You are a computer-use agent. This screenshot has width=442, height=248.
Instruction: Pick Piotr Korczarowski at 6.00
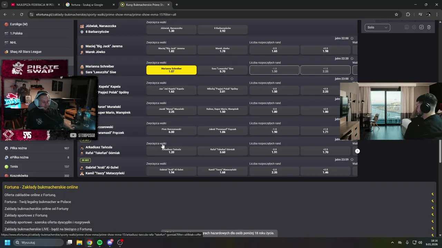tap(171, 131)
